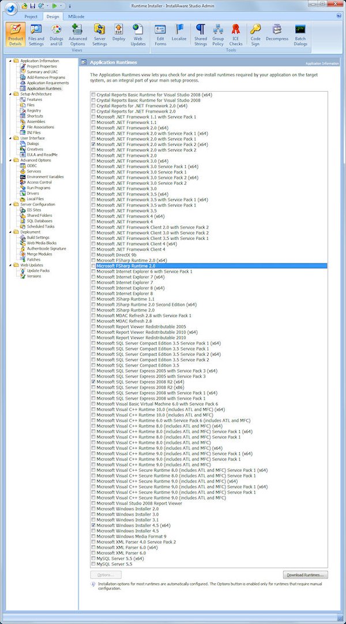This screenshot has width=346, height=624.
Task: Collapse the User Interface tree node
Action: coord(10,138)
